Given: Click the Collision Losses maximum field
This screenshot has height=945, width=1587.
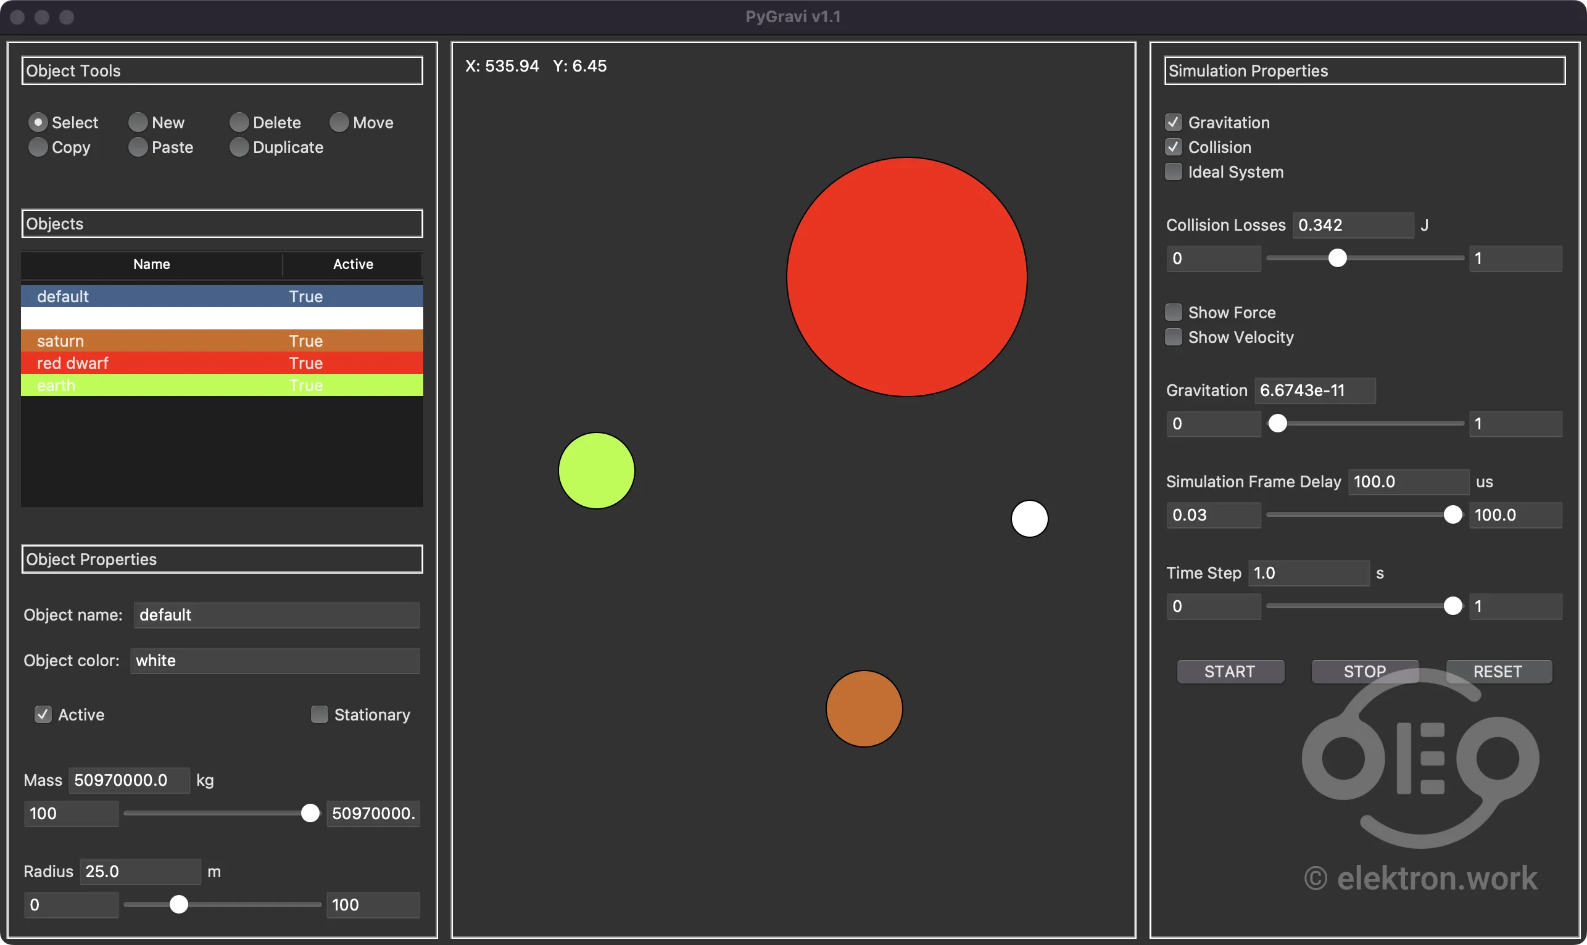Looking at the screenshot, I should [x=1515, y=258].
